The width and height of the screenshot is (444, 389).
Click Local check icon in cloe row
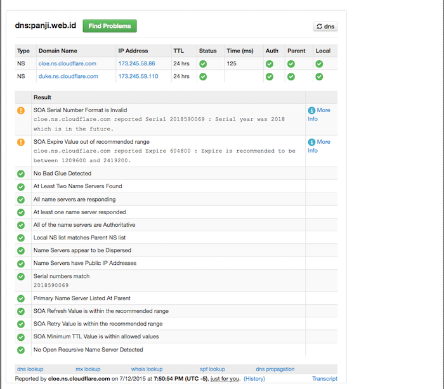pos(319,64)
